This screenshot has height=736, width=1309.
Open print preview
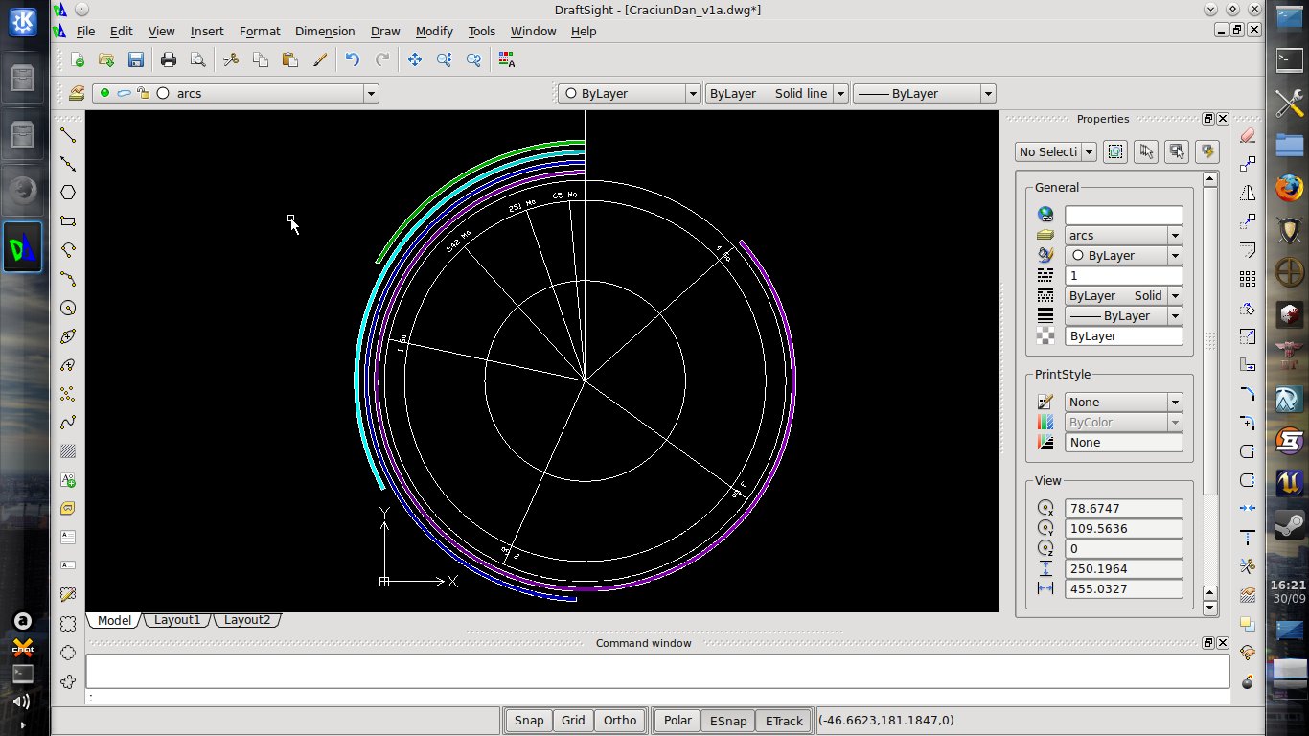197,59
